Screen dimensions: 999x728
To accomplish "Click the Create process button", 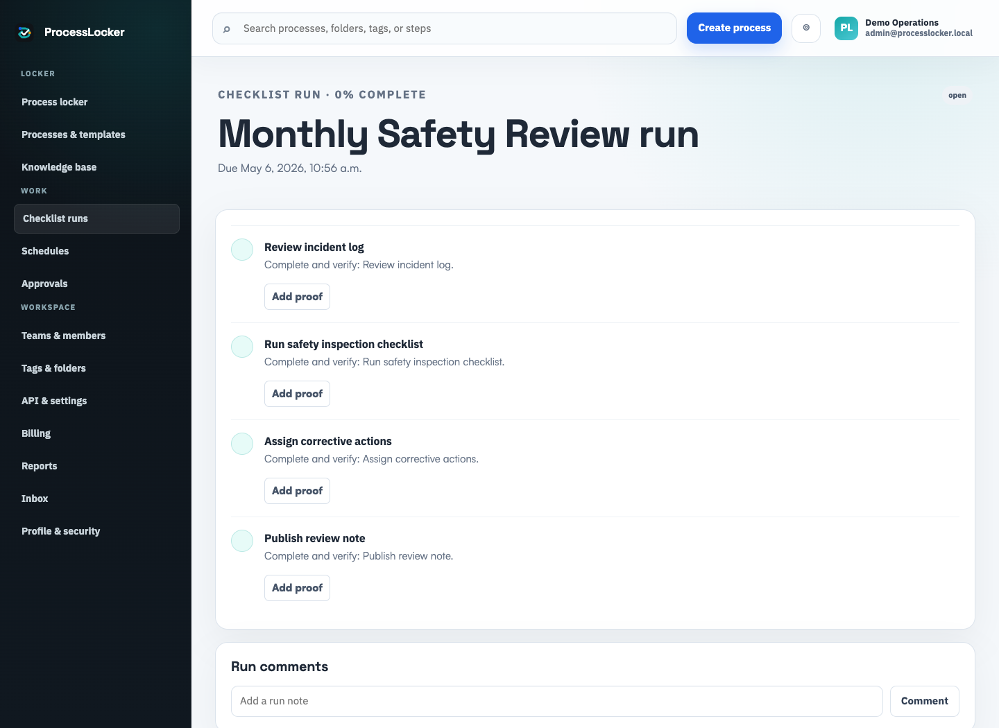I will pyautogui.click(x=734, y=28).
